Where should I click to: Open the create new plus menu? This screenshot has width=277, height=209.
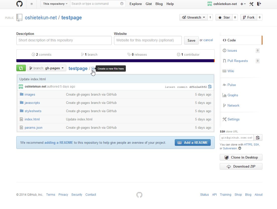[x=243, y=4]
